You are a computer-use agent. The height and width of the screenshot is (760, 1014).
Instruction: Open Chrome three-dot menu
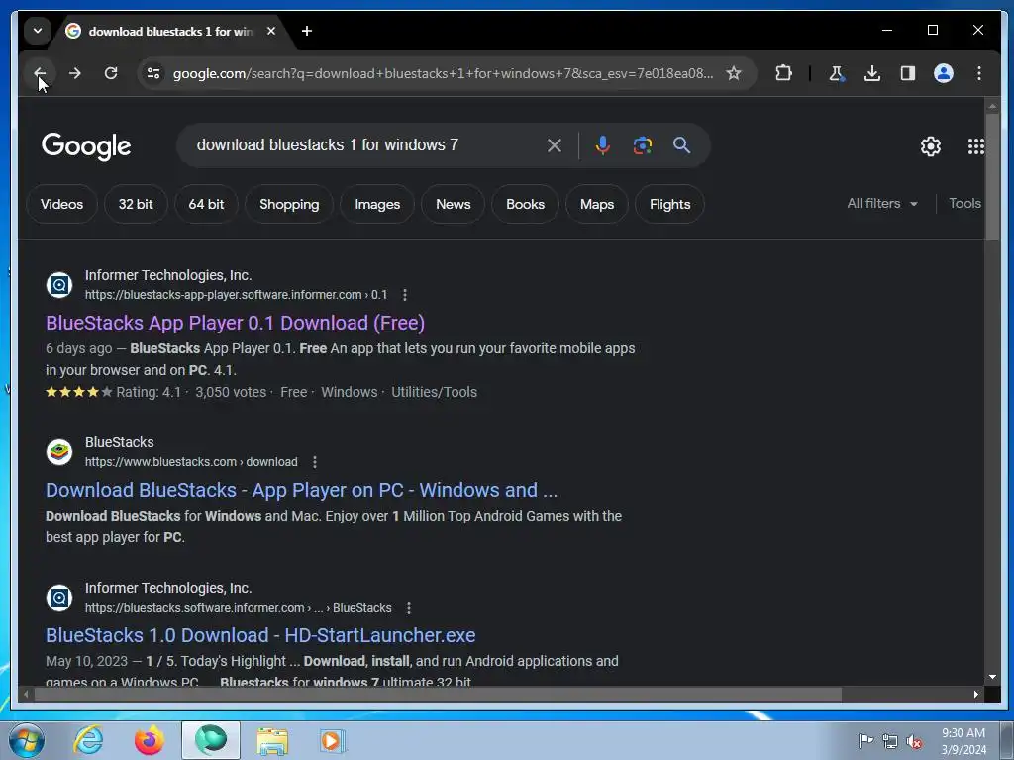pyautogui.click(x=979, y=73)
